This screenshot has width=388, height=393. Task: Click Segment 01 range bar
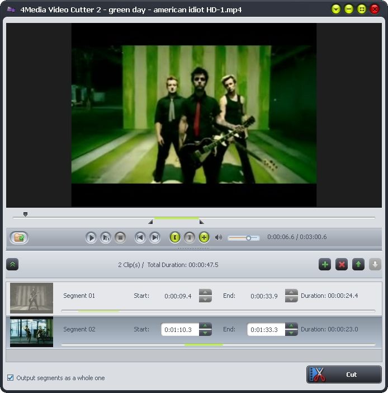[218, 311]
